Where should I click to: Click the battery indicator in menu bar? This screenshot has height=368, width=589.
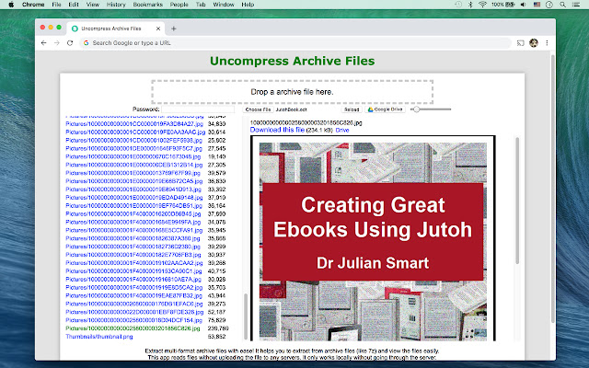pos(503,5)
